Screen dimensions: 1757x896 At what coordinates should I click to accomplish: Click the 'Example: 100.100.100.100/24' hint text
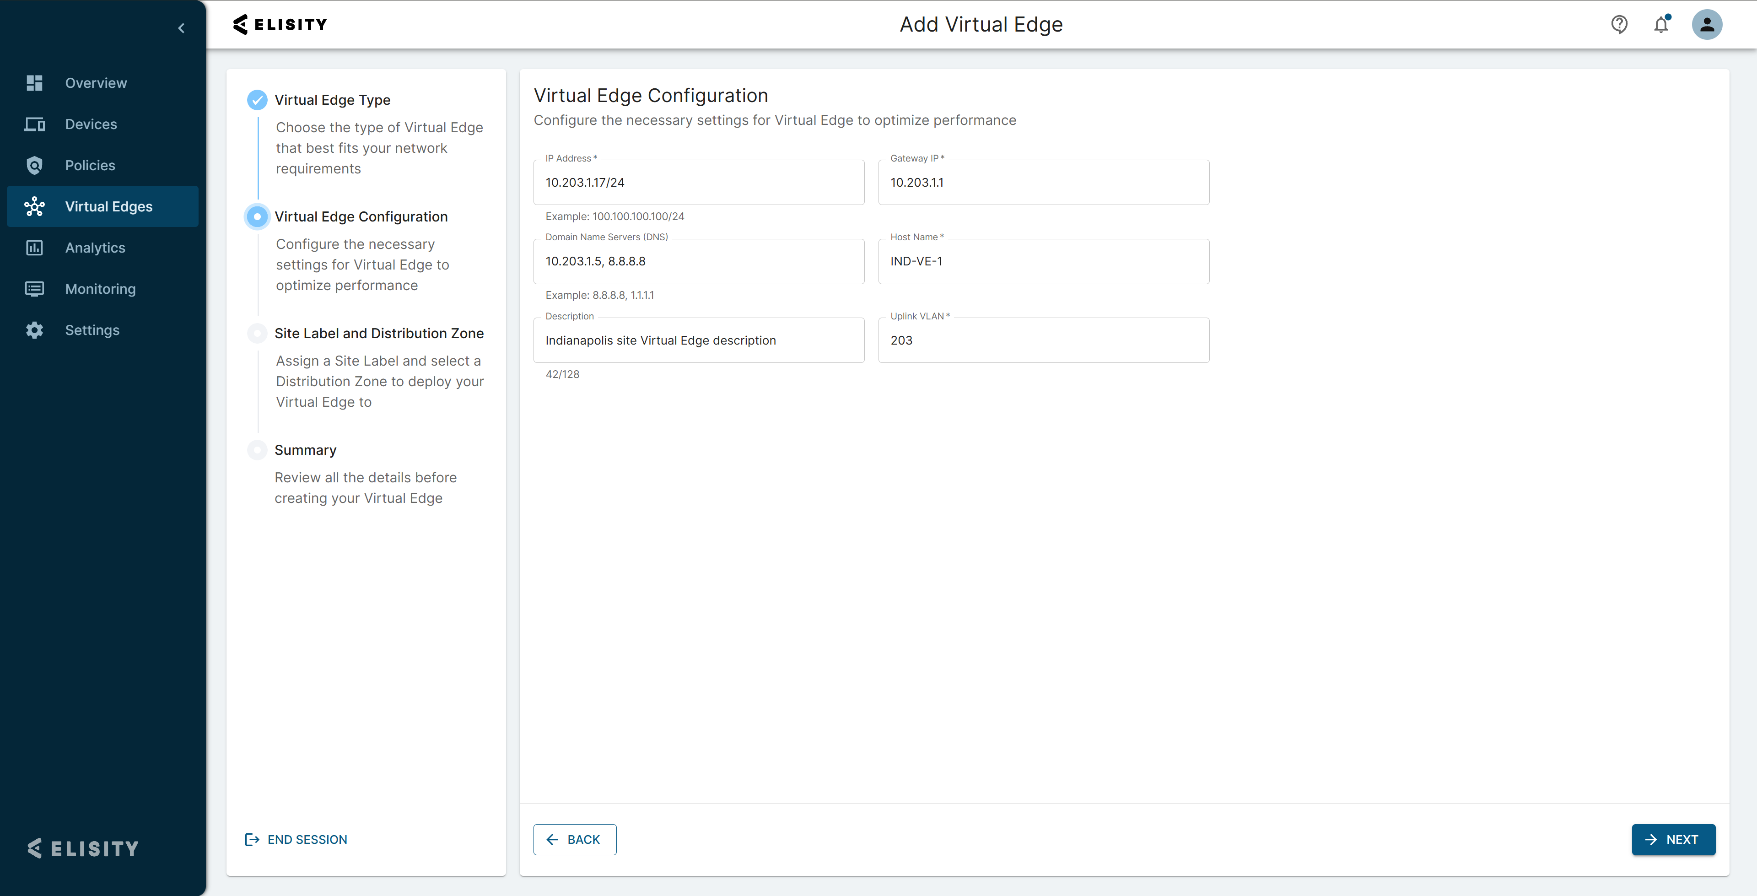(x=614, y=216)
